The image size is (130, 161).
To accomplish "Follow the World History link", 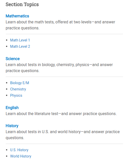I will click(x=21, y=156).
